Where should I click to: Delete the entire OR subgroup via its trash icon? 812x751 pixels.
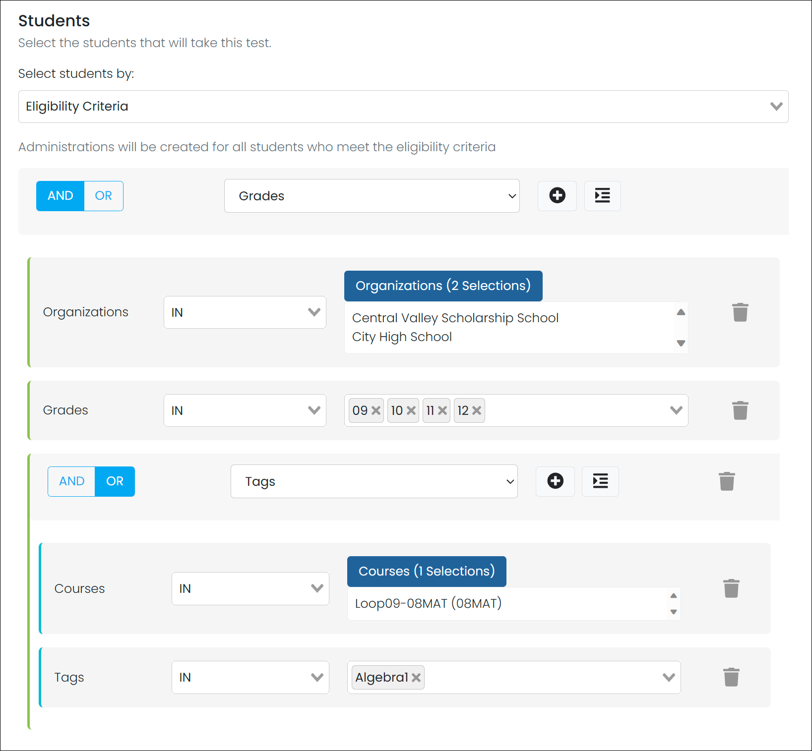[727, 481]
